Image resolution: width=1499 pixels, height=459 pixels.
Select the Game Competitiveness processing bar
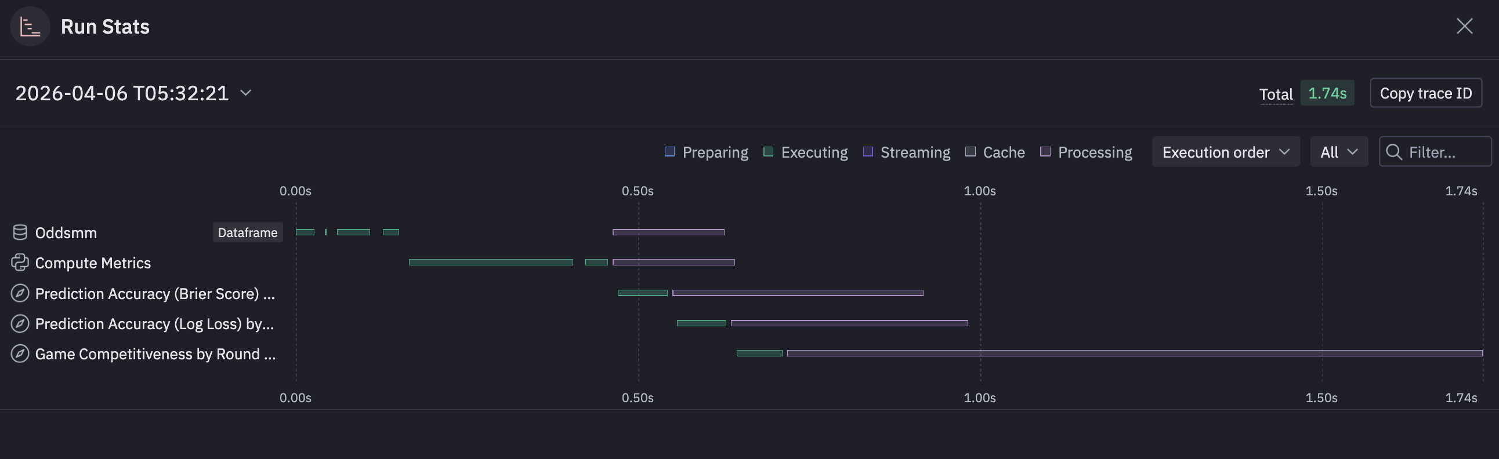point(1134,354)
